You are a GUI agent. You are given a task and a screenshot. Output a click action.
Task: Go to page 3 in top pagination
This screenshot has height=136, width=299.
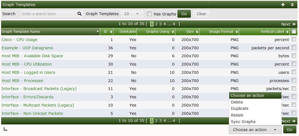point(160,24)
